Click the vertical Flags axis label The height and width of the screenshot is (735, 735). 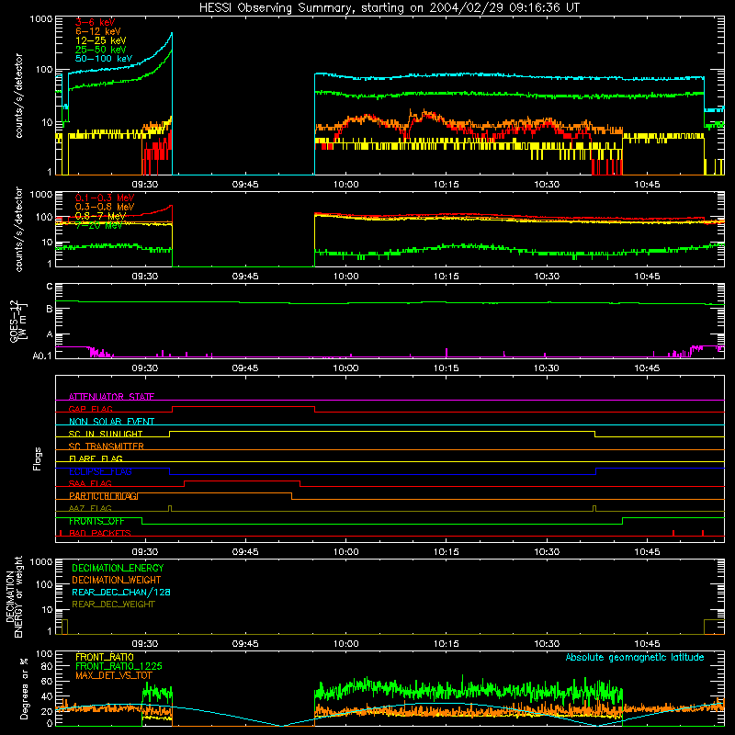coord(38,458)
